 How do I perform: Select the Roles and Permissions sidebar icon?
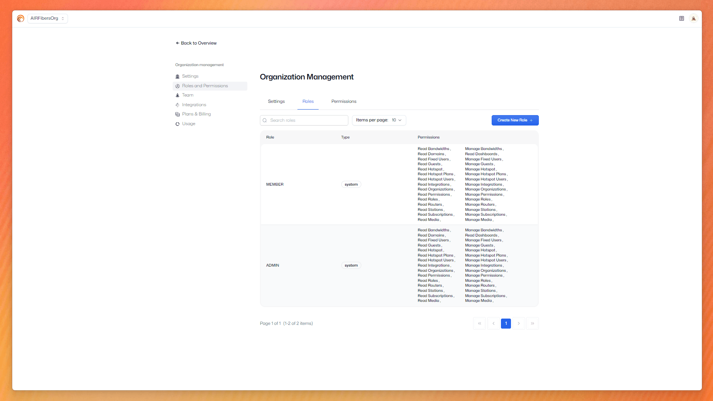point(178,86)
